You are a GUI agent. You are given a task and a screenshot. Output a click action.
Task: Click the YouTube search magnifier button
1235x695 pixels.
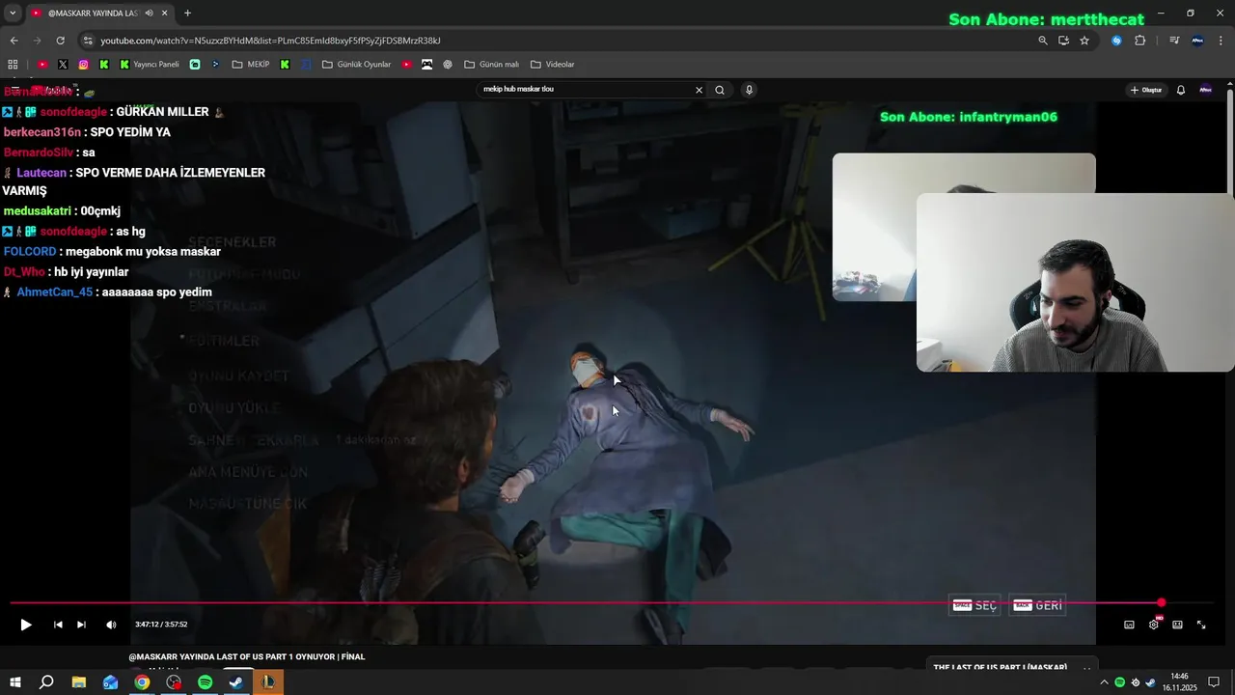pyautogui.click(x=720, y=90)
